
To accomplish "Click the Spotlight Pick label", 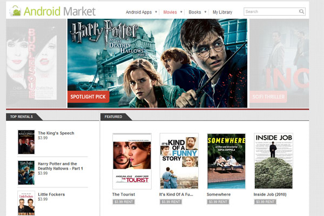I will (x=89, y=97).
